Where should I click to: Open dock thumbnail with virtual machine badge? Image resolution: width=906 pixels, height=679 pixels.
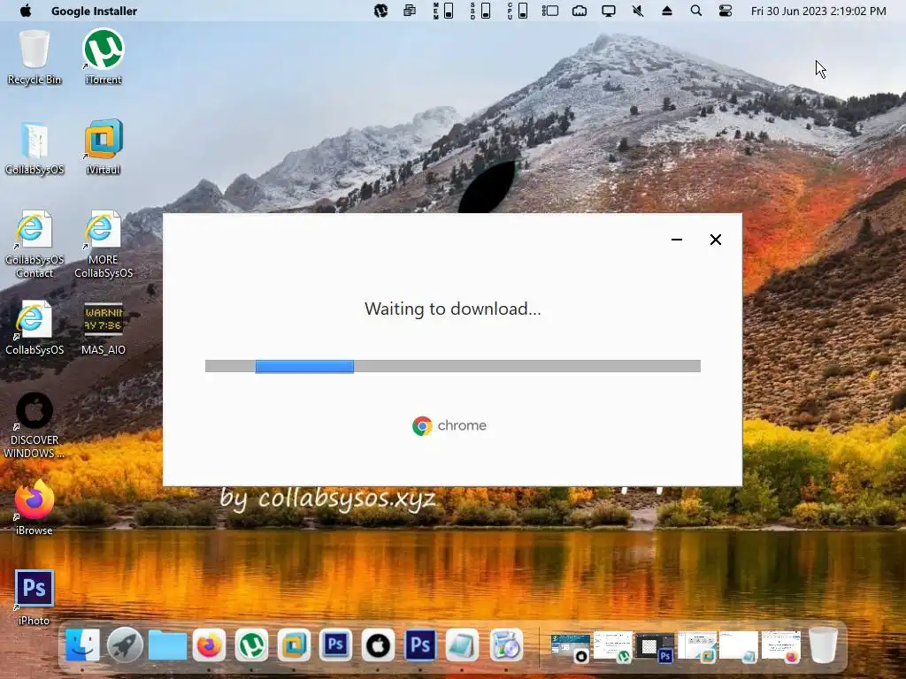point(697,647)
